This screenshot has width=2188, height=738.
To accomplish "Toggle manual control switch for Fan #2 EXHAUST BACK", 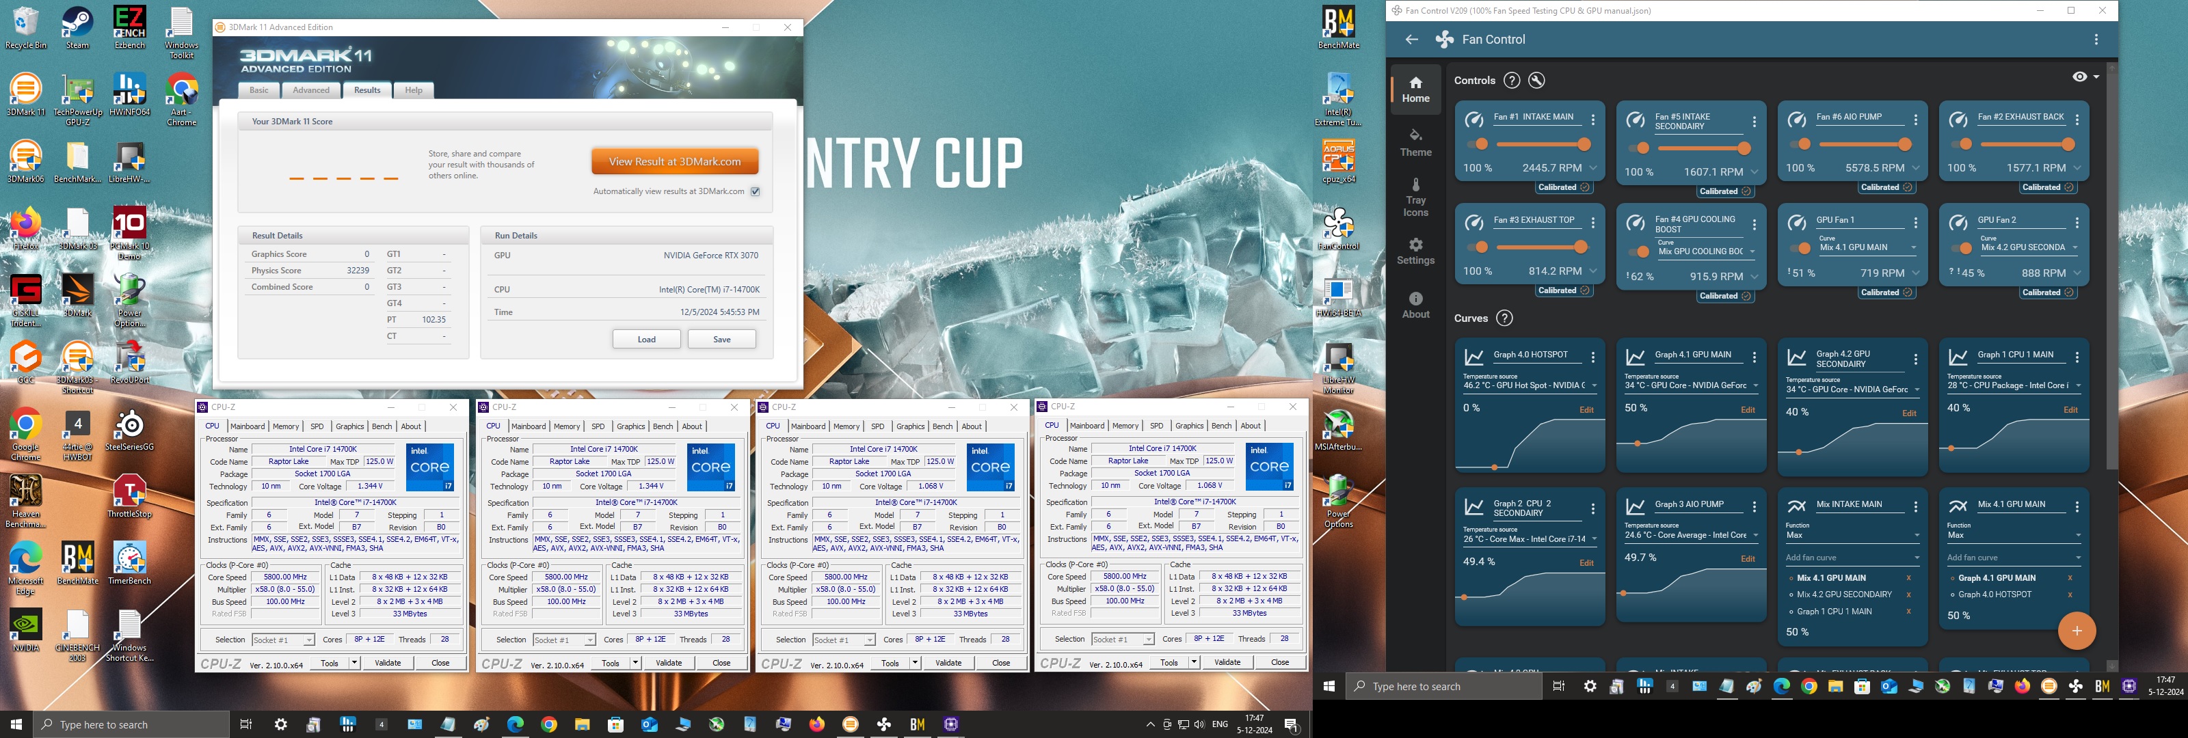I will point(1961,144).
